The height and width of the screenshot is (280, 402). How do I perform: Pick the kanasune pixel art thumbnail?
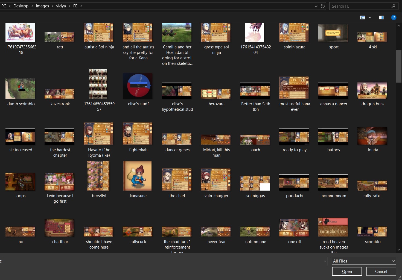coord(138,176)
